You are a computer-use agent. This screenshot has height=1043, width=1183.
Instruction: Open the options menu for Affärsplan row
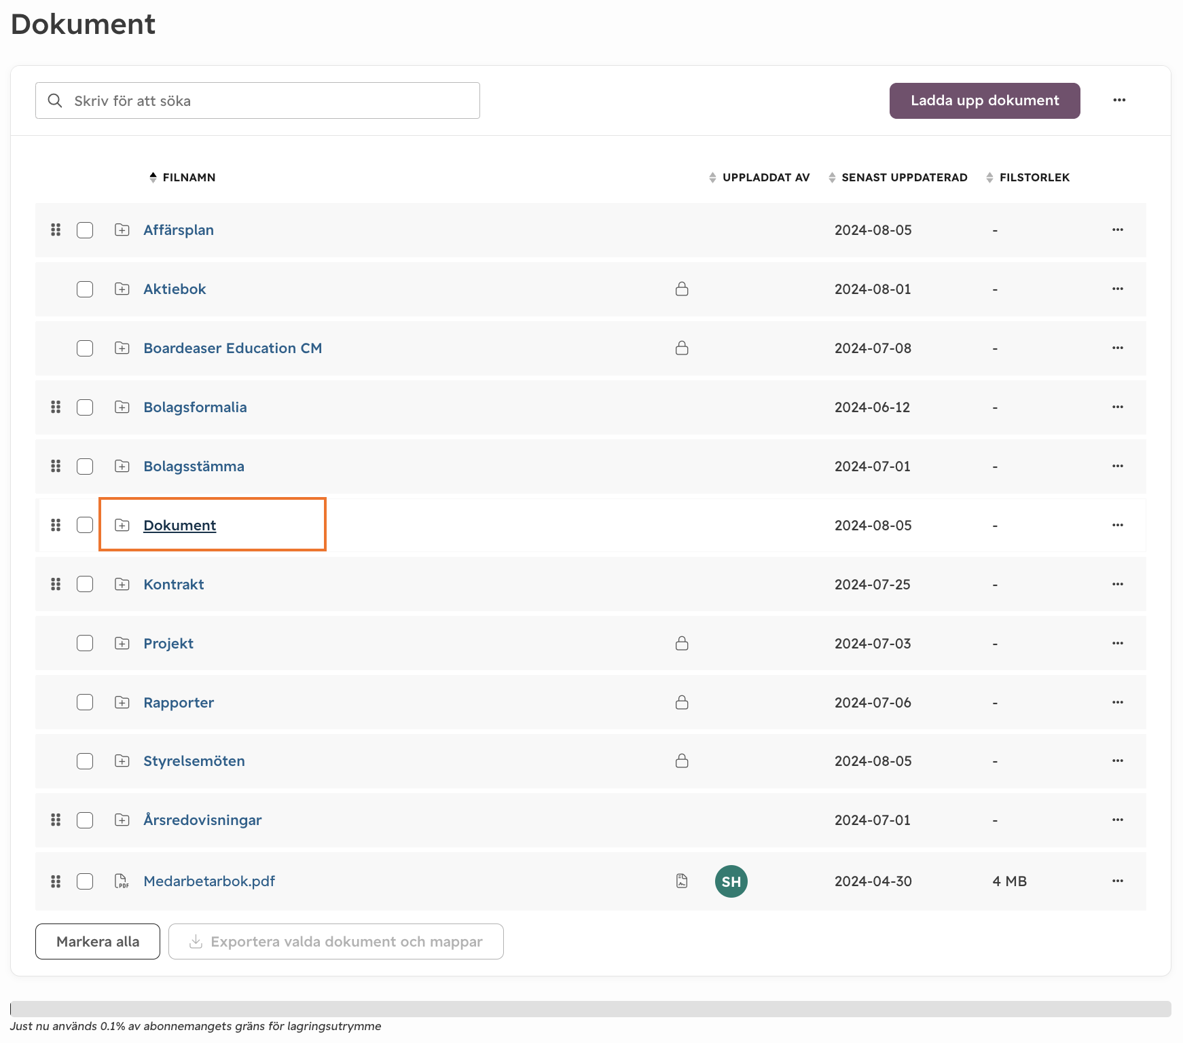(1118, 230)
